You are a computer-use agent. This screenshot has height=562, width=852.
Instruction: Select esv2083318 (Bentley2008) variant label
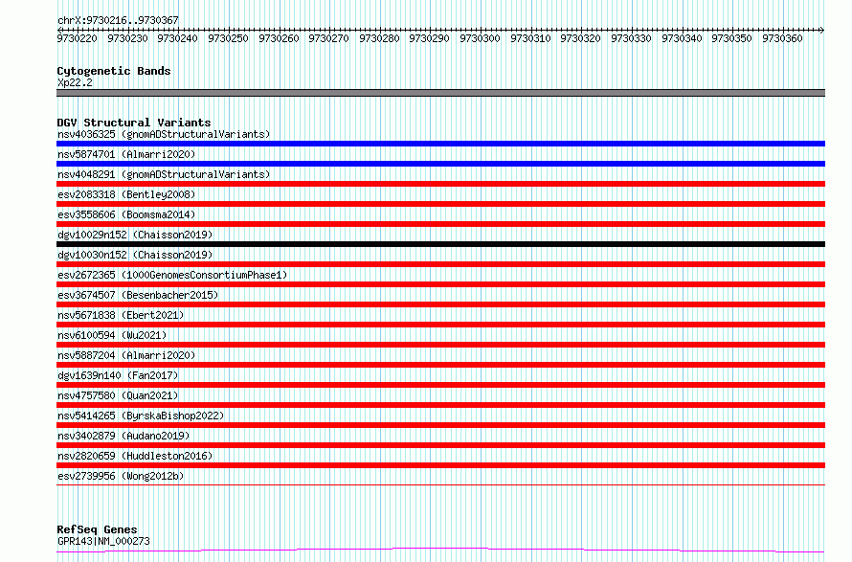[x=126, y=194]
